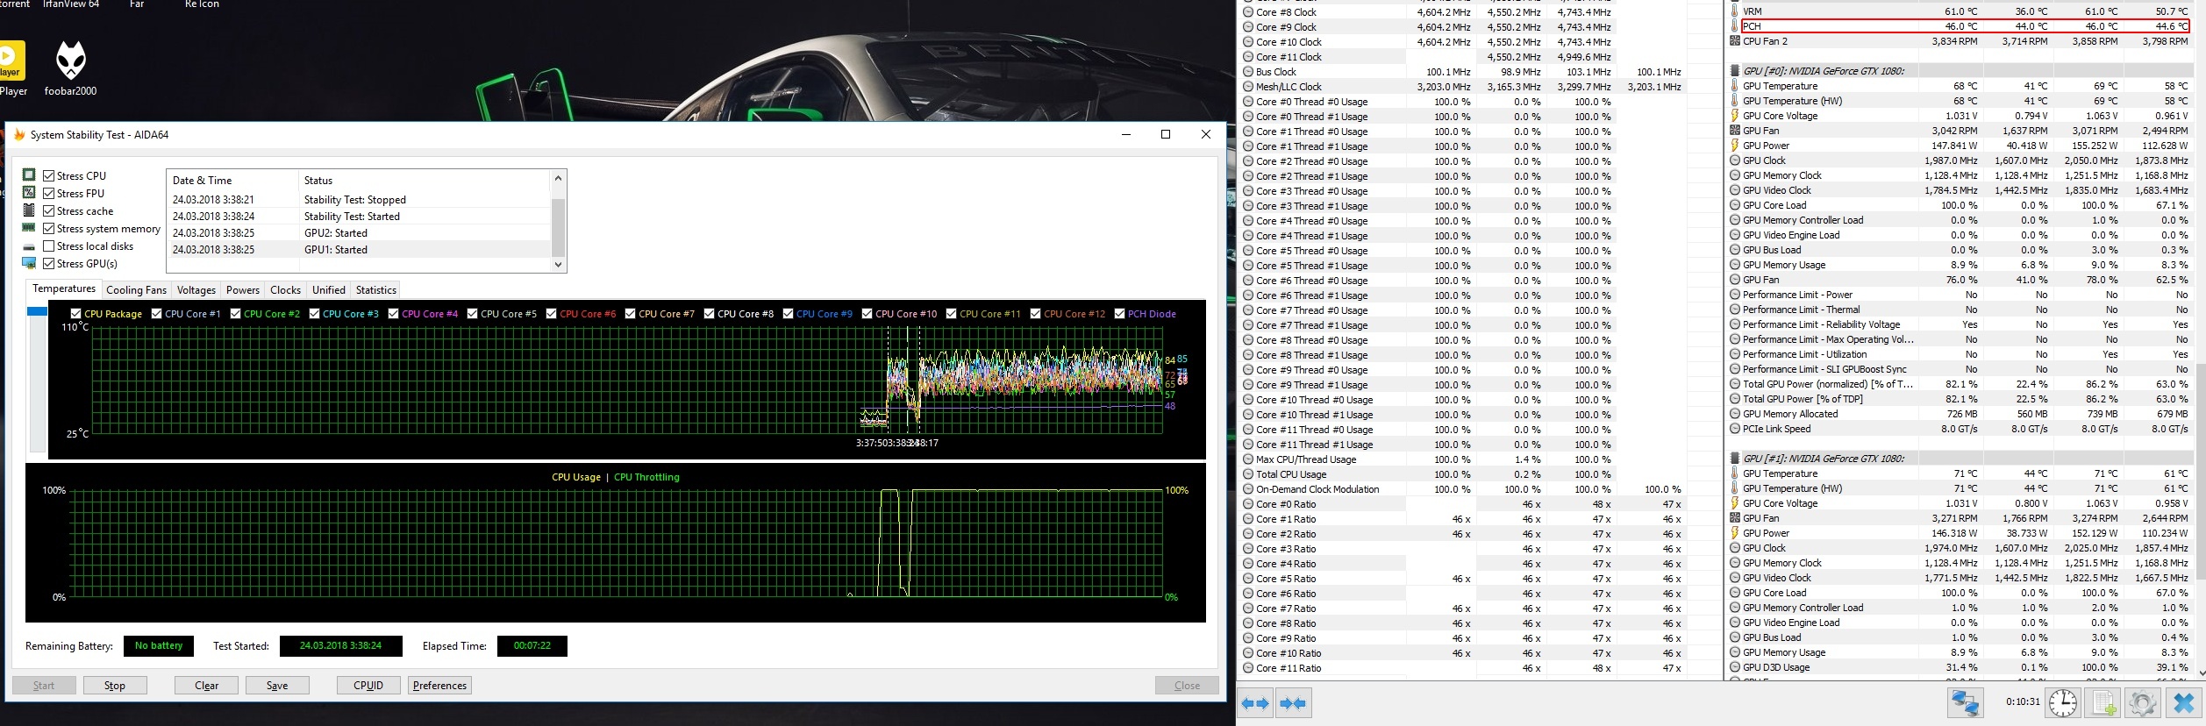Uncheck the Stress FPU checkbox

[x=49, y=193]
